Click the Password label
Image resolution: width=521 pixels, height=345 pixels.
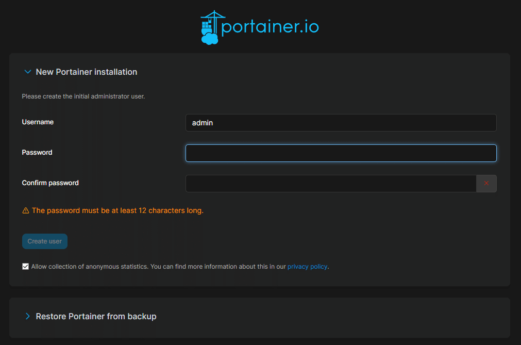[x=37, y=153]
